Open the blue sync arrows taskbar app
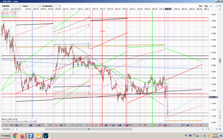The image size is (223, 139). [31, 136]
